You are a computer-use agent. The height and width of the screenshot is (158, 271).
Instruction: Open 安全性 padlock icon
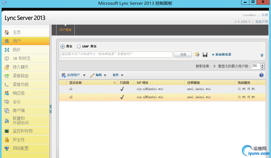point(7,140)
